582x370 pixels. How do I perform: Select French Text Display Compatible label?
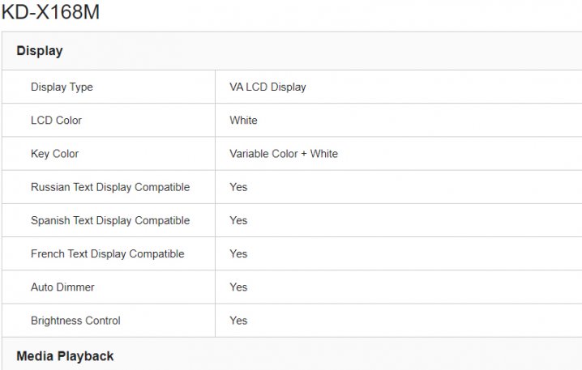108,253
